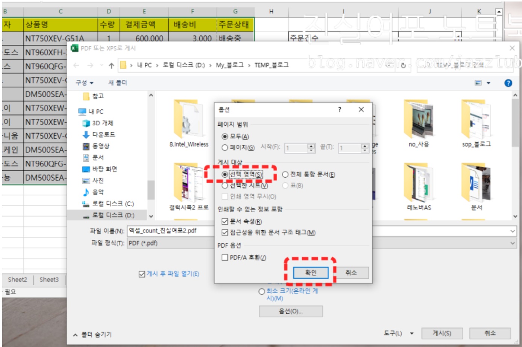Select 음악 in the navigation pane

93,192
